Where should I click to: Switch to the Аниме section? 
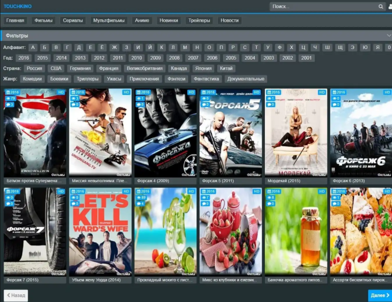coord(142,20)
